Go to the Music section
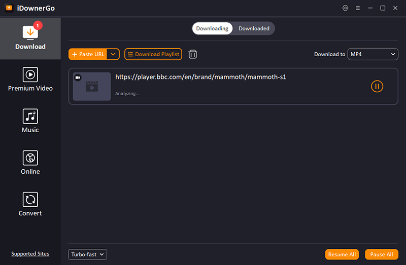Screen dimensions: 406x265 (30, 121)
